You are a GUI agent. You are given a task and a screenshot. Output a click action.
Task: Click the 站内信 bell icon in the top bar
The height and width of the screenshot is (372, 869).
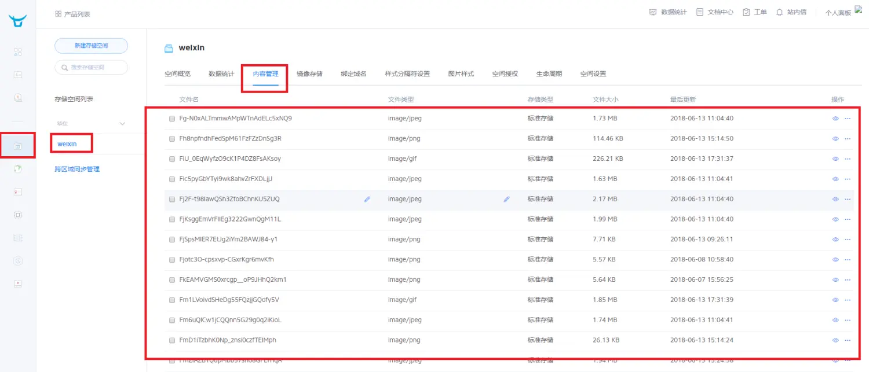pos(779,12)
